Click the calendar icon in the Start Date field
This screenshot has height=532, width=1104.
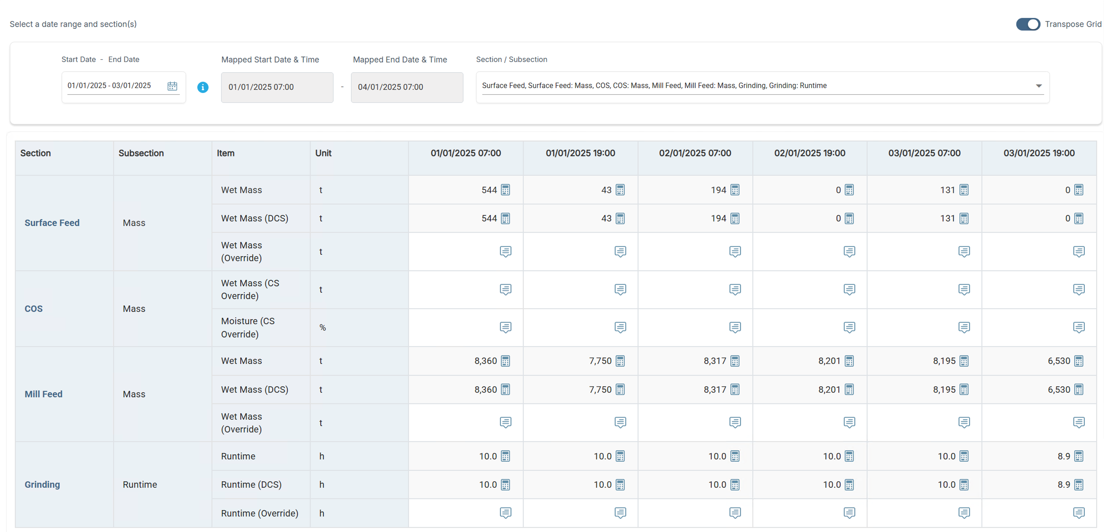coord(172,86)
